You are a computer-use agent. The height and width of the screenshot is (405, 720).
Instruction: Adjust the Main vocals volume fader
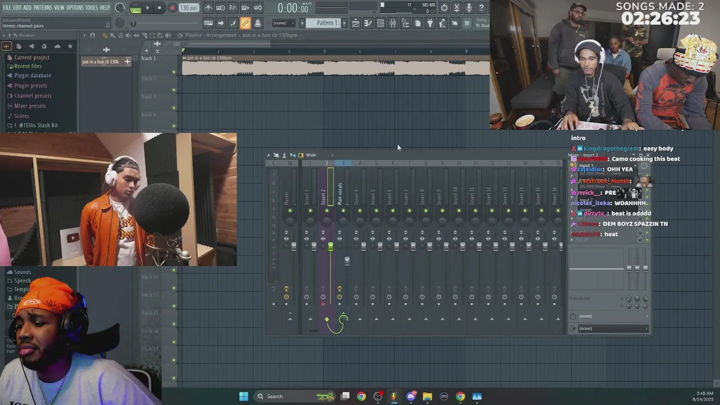click(347, 261)
